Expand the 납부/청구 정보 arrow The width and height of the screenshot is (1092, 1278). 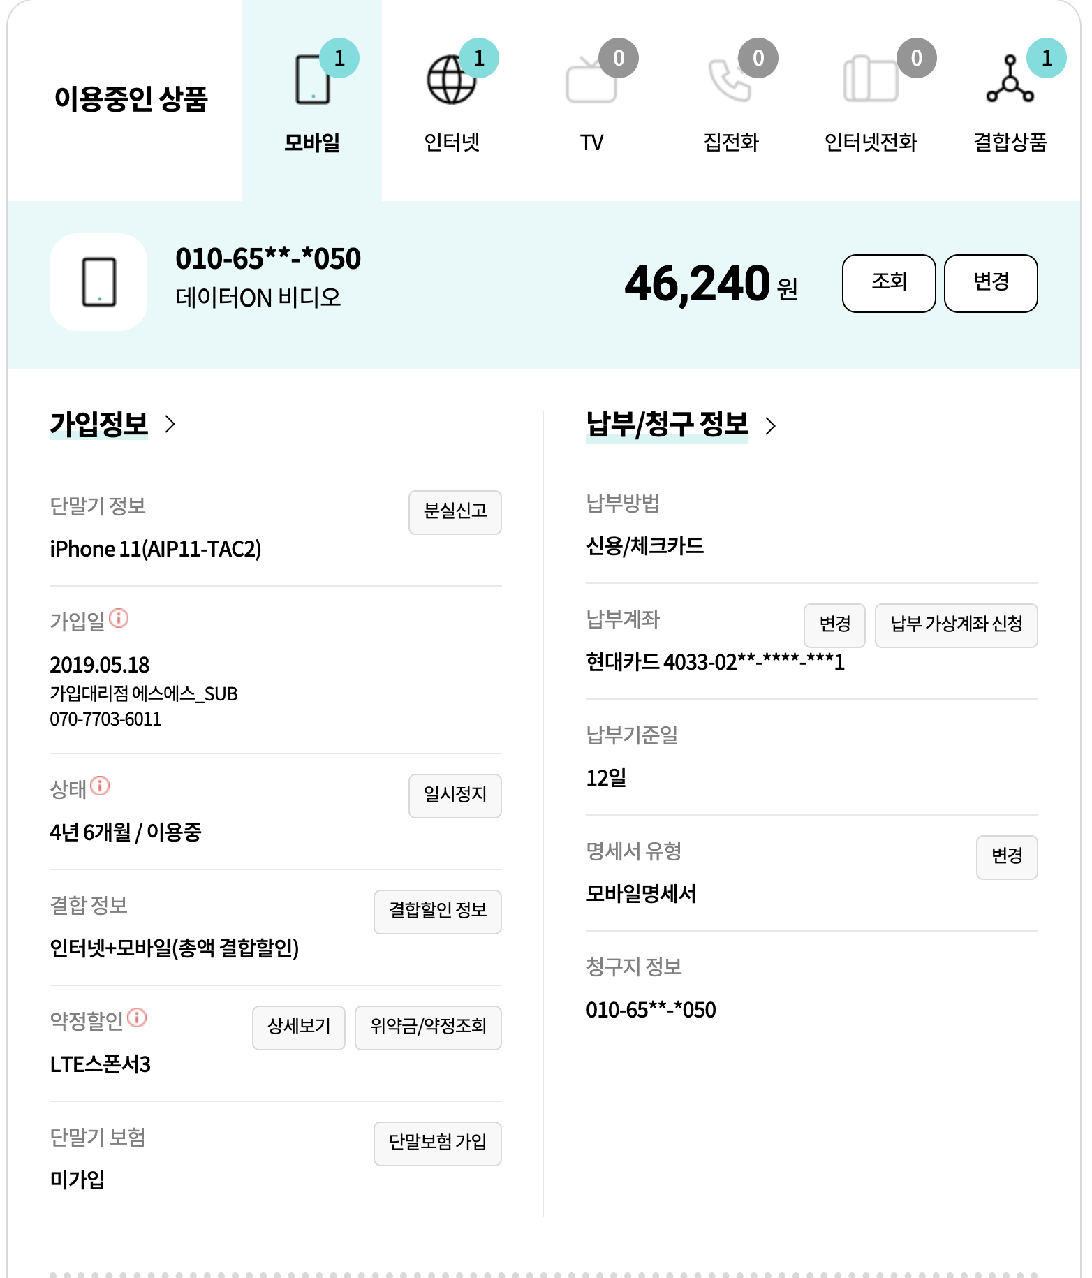tap(770, 426)
